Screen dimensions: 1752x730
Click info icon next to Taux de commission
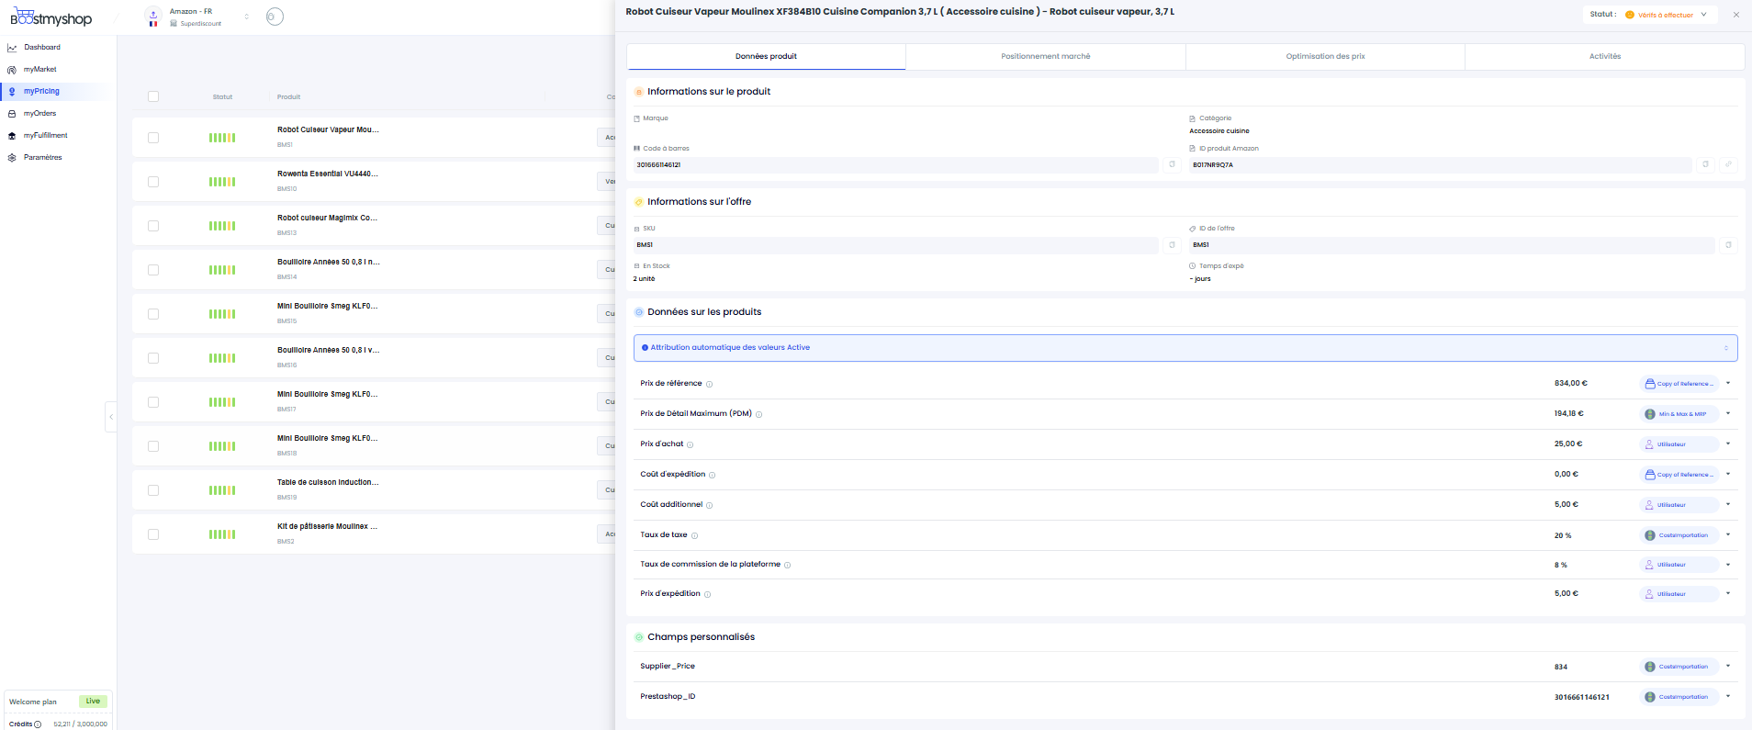[787, 565]
